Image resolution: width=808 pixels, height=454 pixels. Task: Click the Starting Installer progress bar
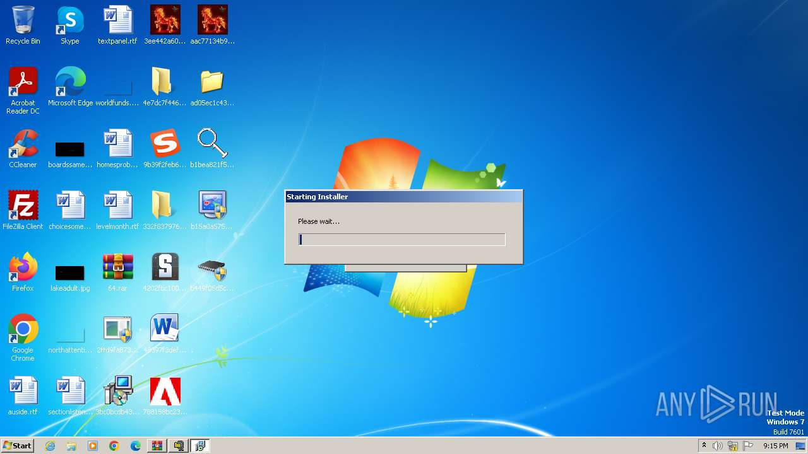tap(402, 240)
